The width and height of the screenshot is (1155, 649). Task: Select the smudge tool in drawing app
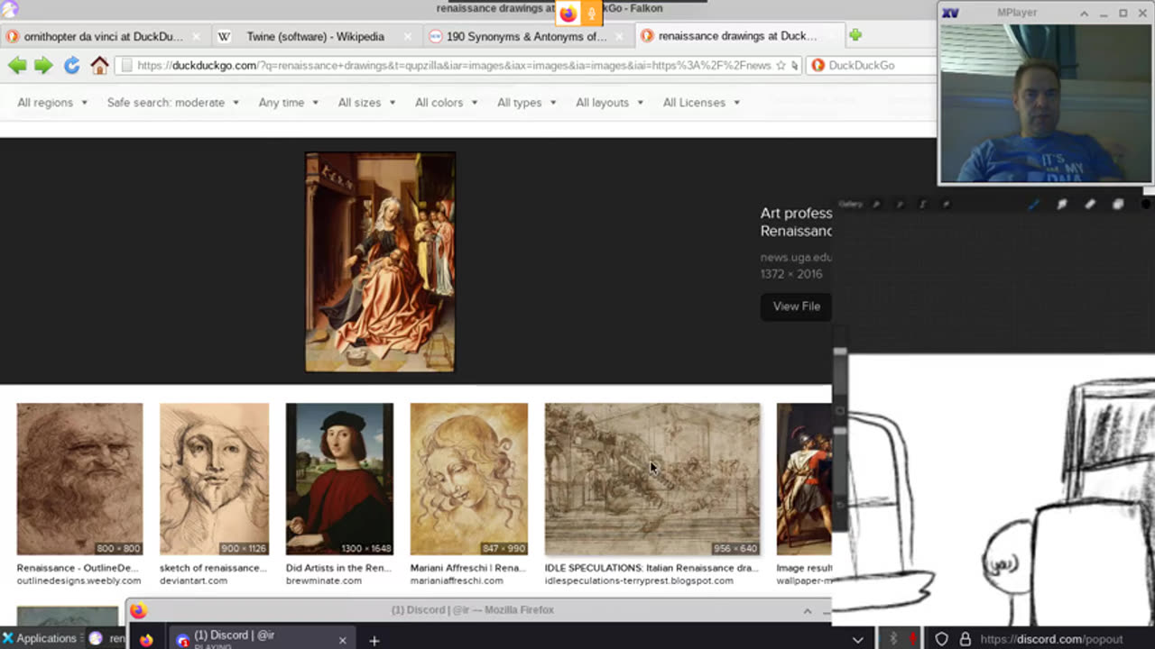pos(1062,205)
